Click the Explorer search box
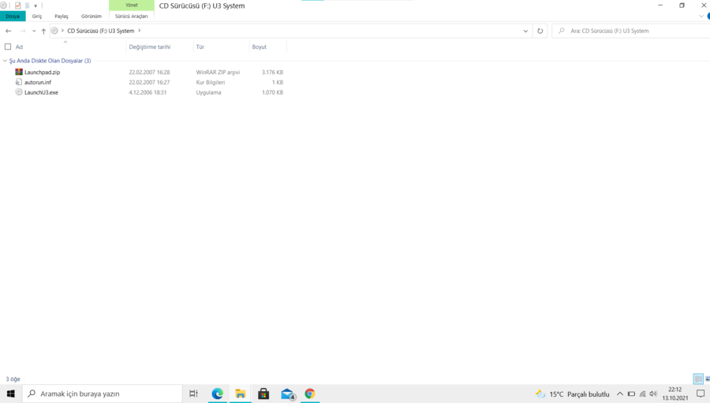Screen dimensions: 710x403 tap(631, 31)
